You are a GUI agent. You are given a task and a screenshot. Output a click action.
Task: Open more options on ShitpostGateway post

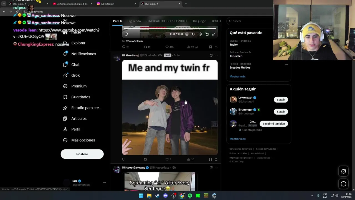click(x=216, y=167)
